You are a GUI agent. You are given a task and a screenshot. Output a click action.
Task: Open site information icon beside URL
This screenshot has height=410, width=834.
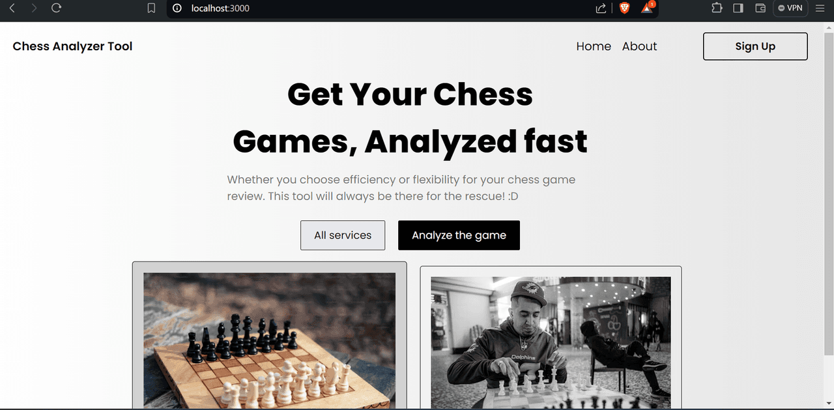177,8
